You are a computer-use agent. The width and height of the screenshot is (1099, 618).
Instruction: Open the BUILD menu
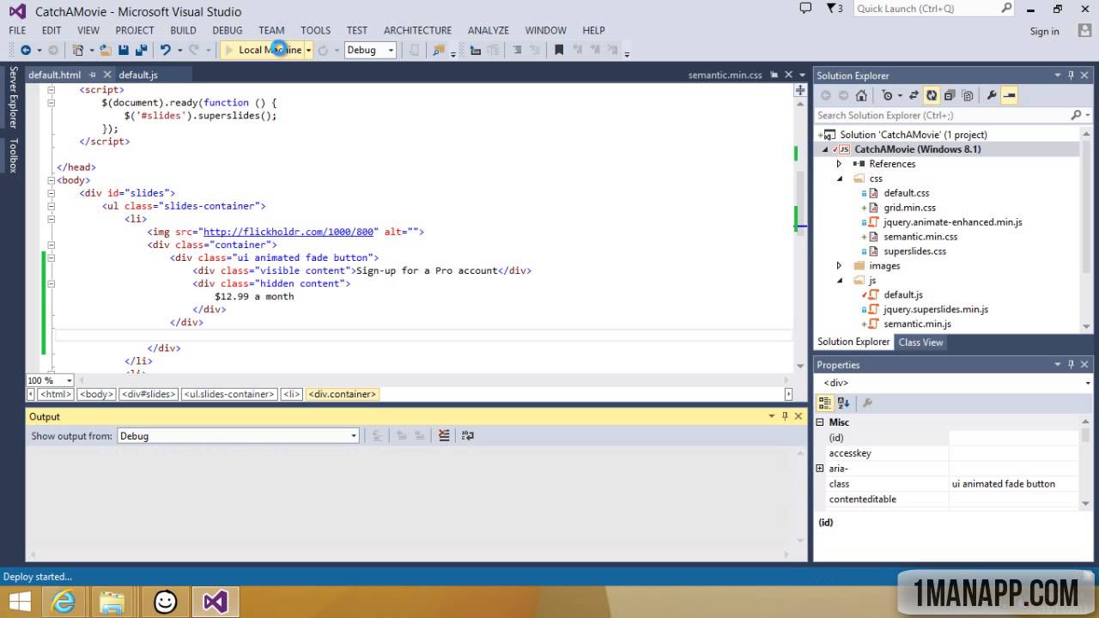(x=183, y=30)
